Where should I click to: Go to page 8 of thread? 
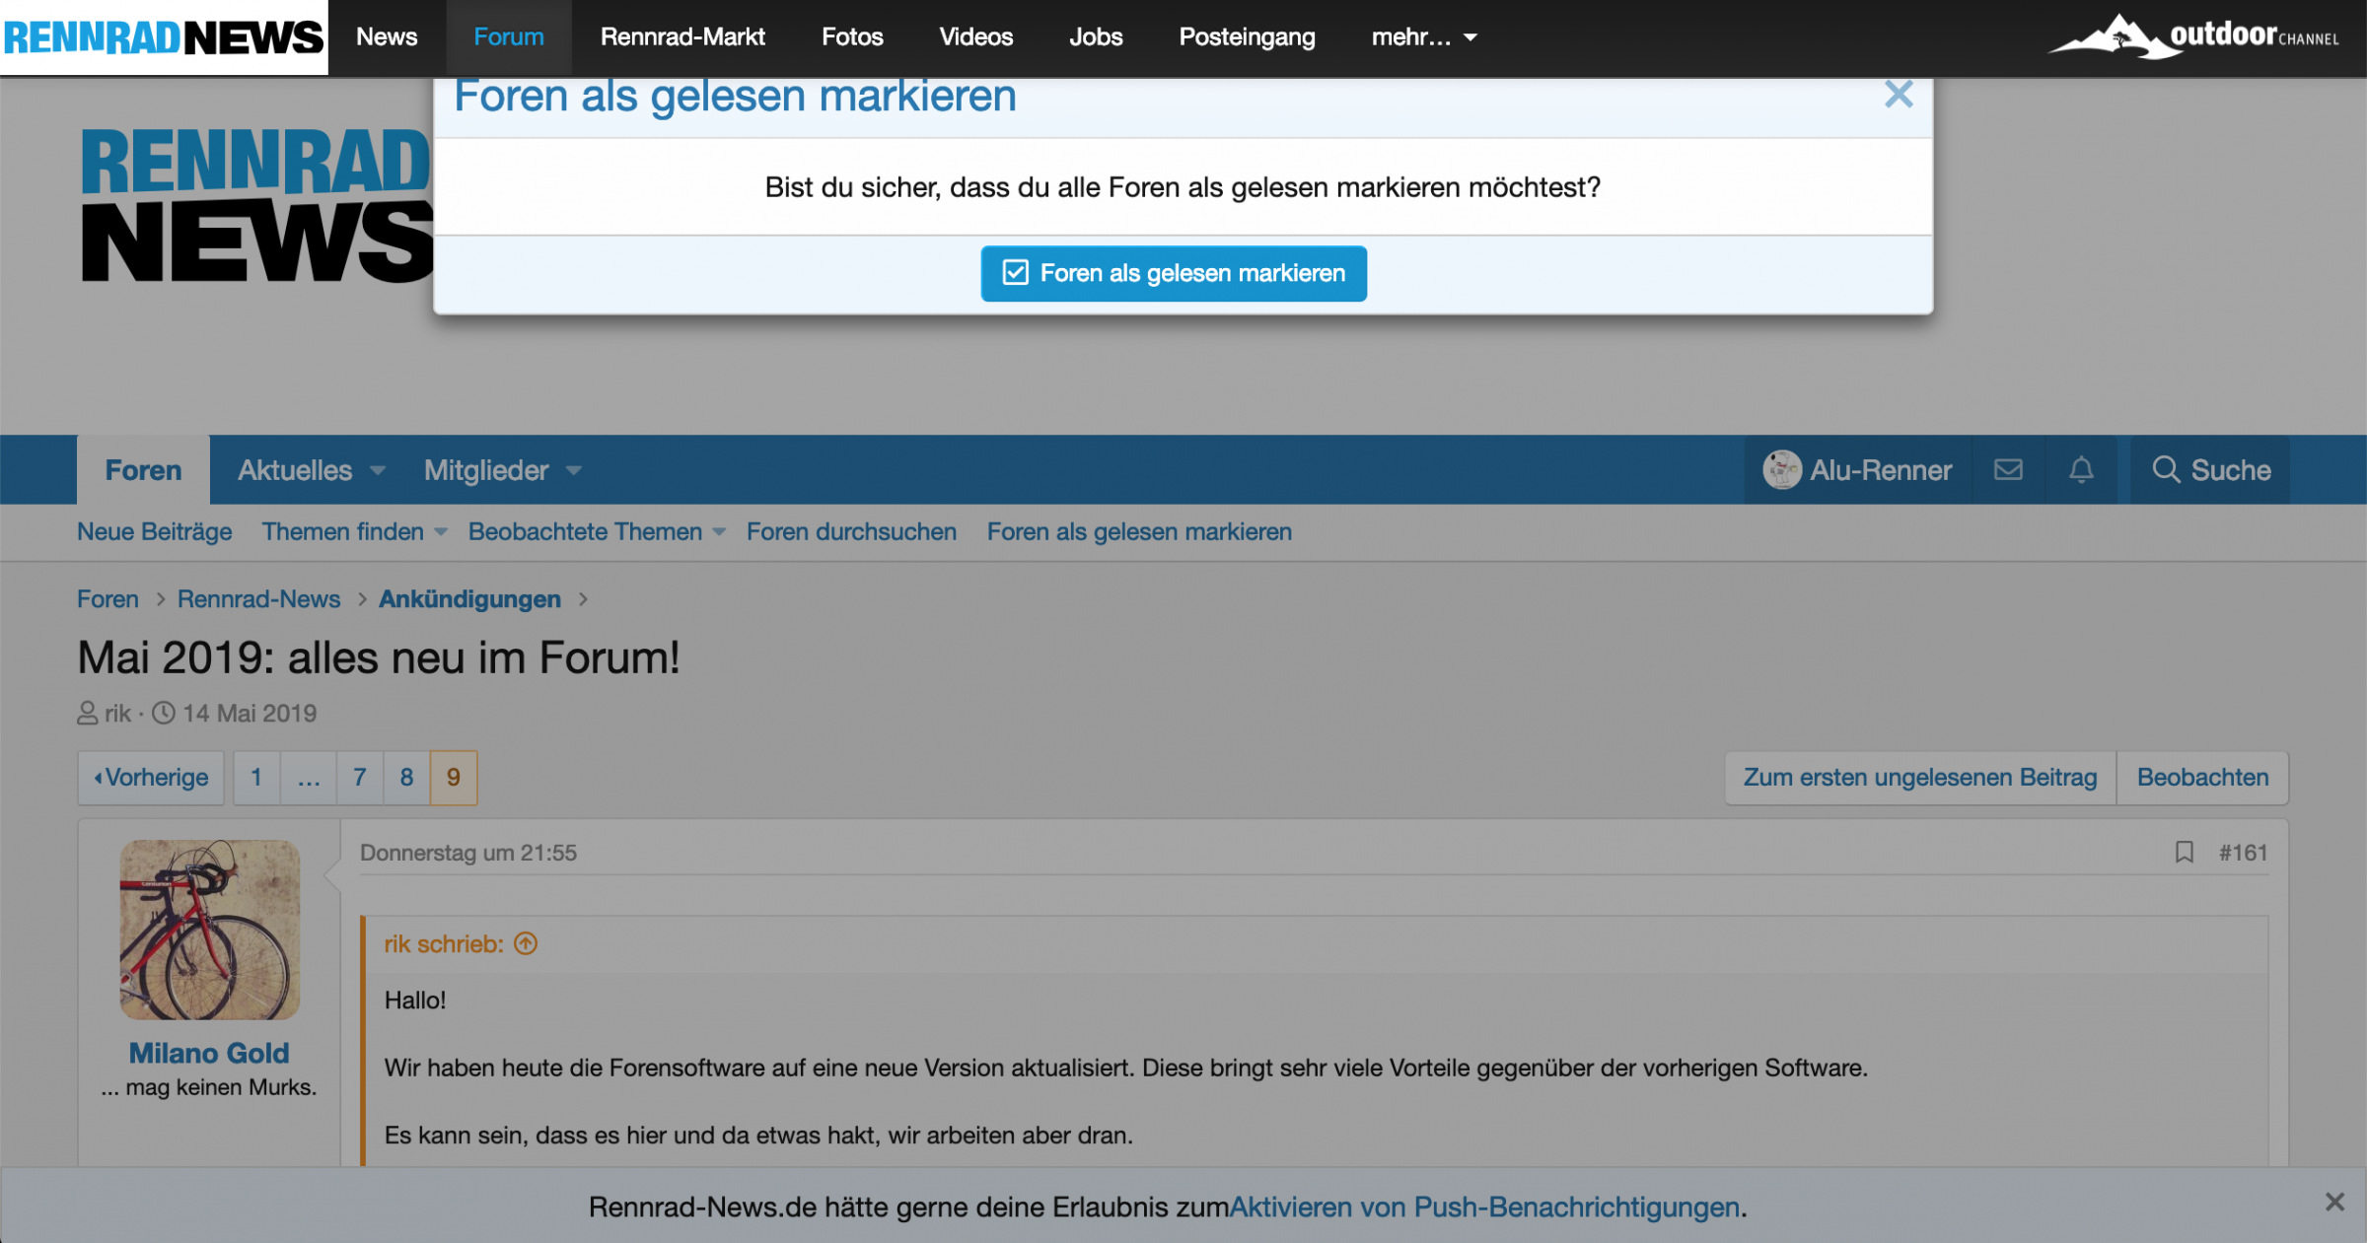(406, 778)
